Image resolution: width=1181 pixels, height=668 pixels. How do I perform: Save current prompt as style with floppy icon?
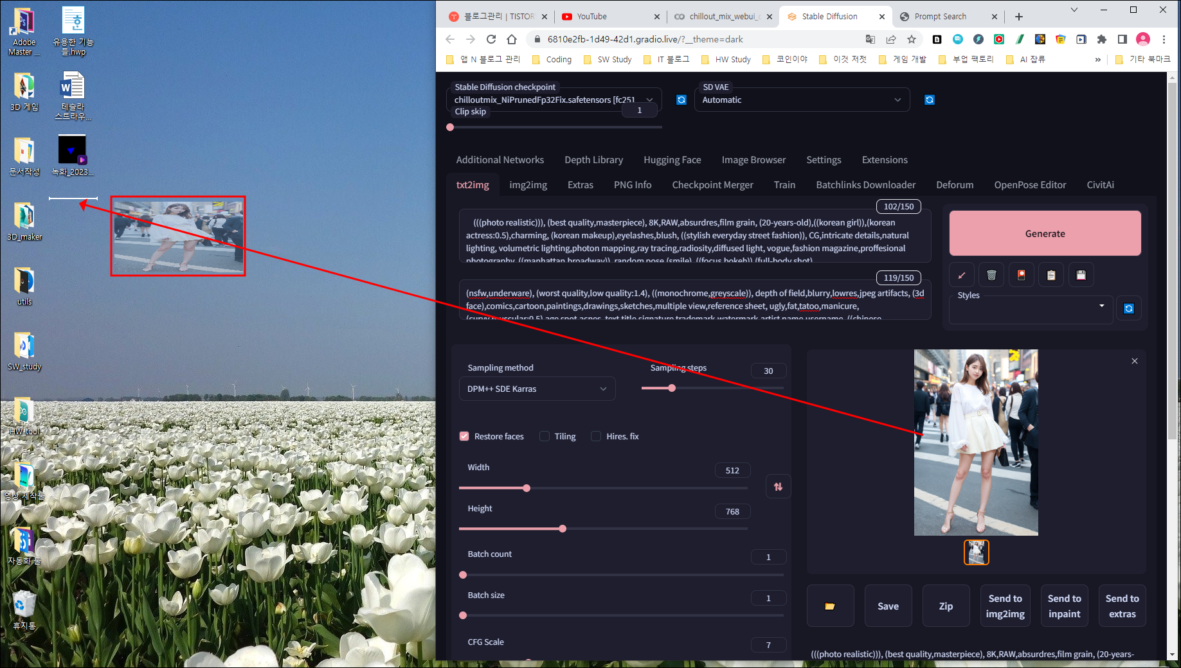point(1081,276)
